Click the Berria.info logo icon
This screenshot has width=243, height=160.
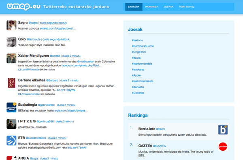pyautogui.click(x=223, y=130)
